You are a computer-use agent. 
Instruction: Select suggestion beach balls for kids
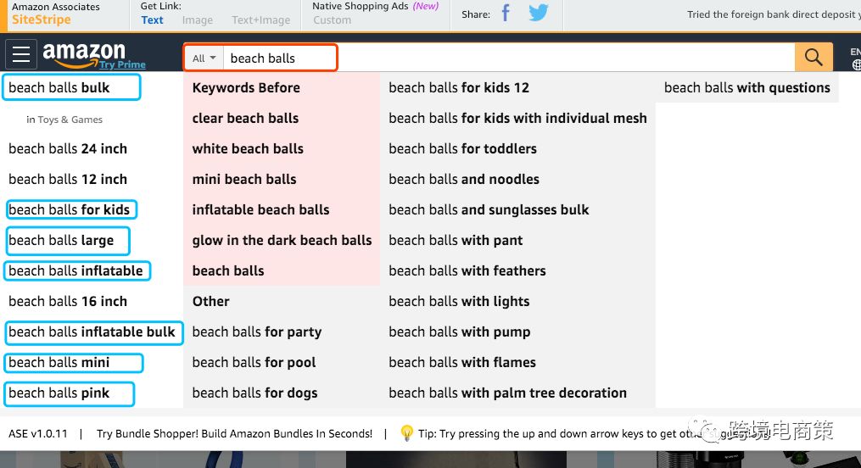71,209
